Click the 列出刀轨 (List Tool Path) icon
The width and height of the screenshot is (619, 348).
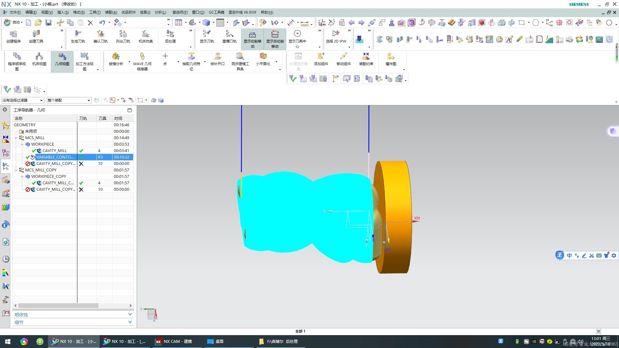click(123, 36)
